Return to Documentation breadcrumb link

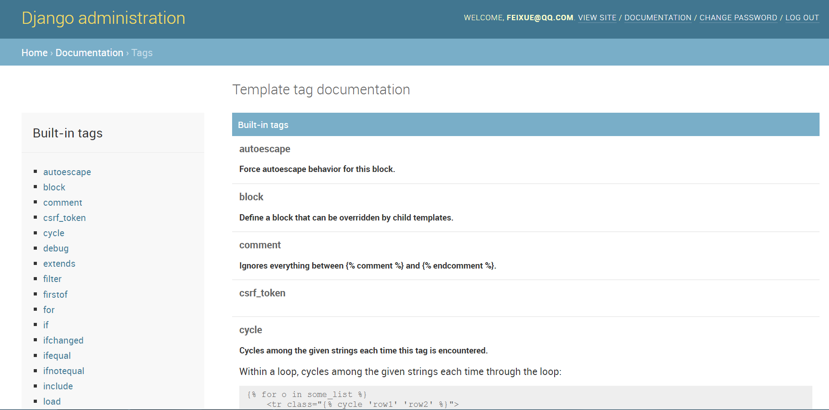pyautogui.click(x=90, y=53)
